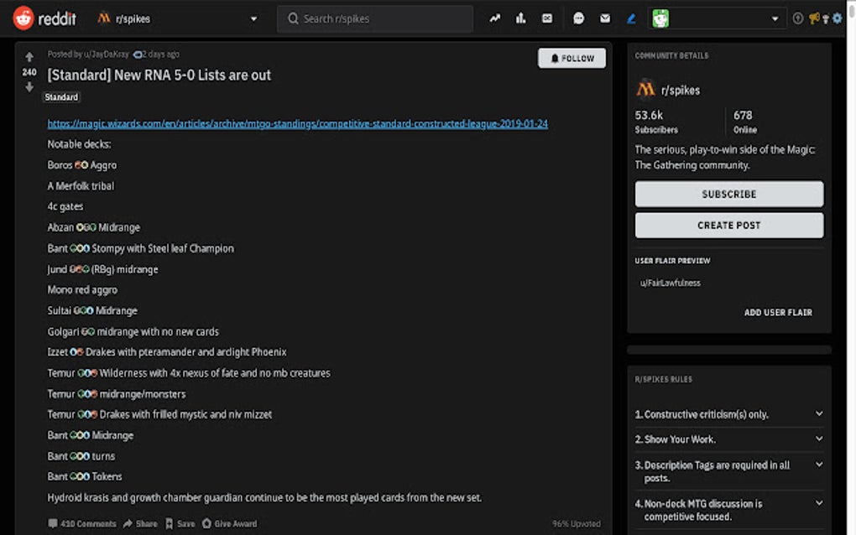The image size is (856, 535).
Task: Click the Search r/spikes field
Action: tap(374, 18)
